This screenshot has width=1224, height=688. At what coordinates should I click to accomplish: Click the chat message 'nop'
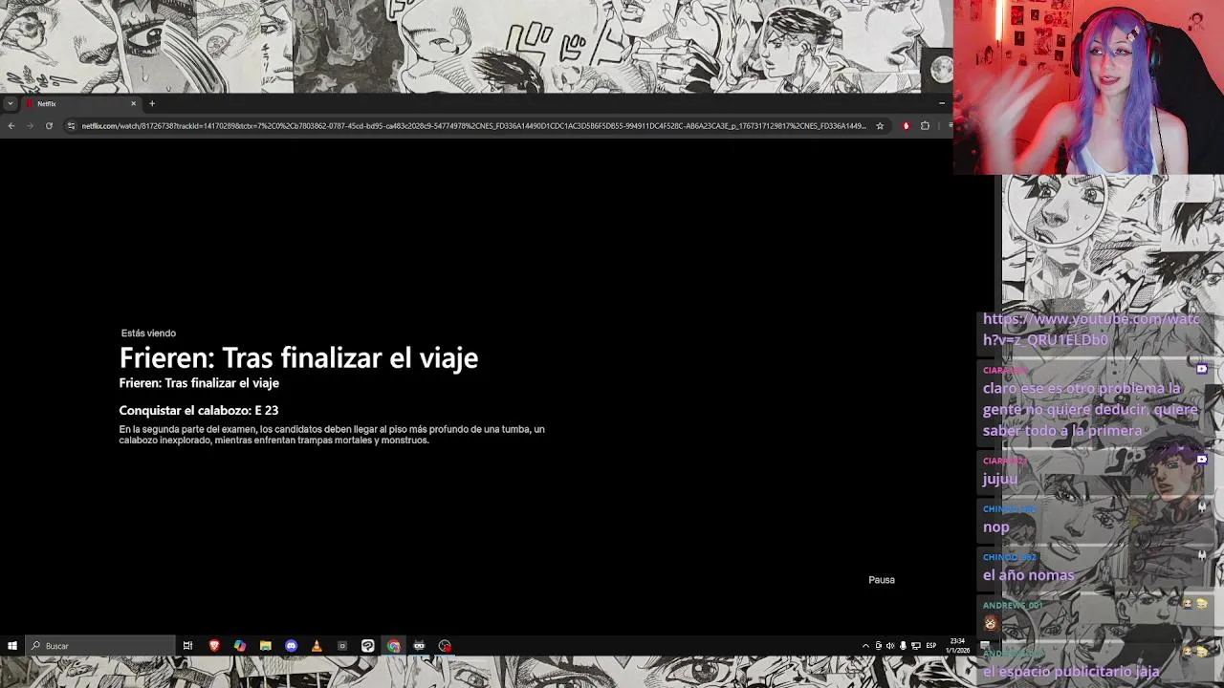pos(995,527)
